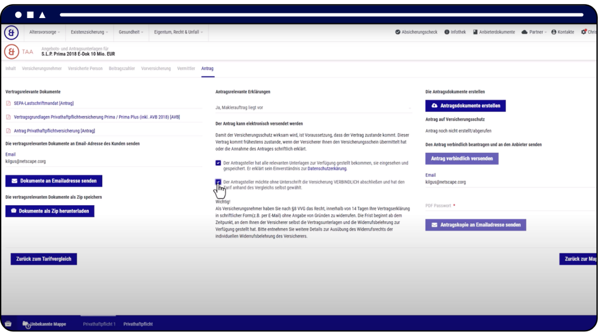
Task: Uncheck the relevant Unterlagen confirmation checkbox
Action: (218, 163)
